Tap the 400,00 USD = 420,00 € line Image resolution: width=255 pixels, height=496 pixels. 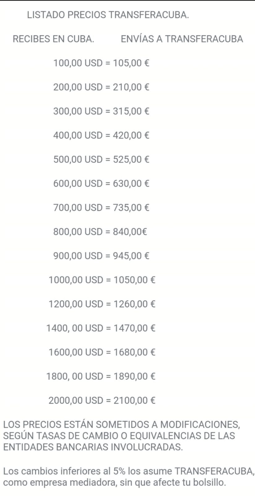[101, 135]
